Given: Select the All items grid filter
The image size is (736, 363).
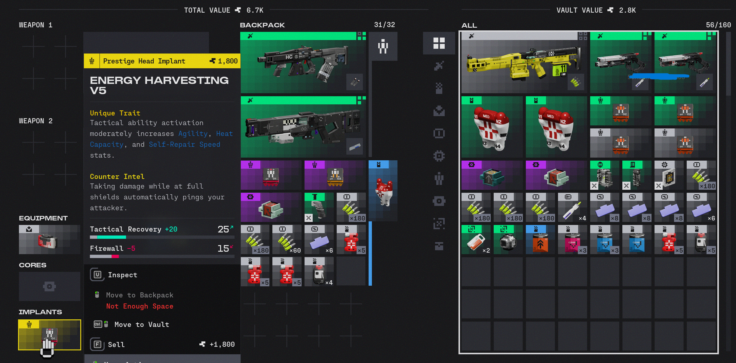Looking at the screenshot, I should 439,43.
